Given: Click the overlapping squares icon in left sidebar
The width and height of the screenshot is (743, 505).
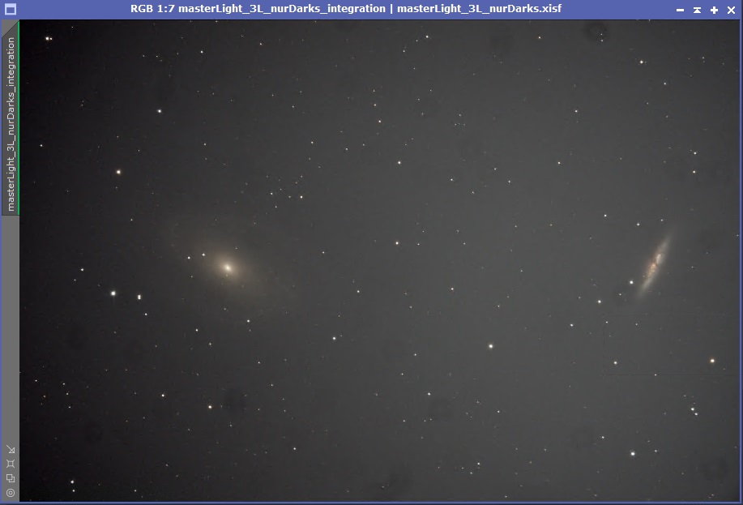Looking at the screenshot, I should (x=11, y=478).
